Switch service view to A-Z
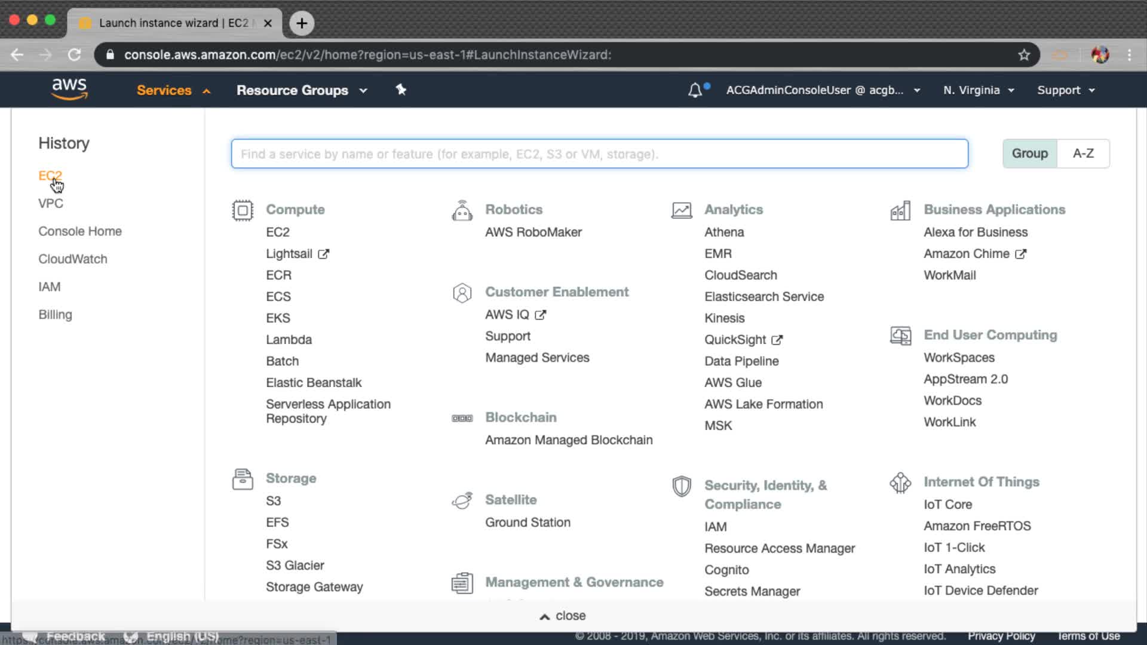The height and width of the screenshot is (645, 1147). click(x=1082, y=153)
